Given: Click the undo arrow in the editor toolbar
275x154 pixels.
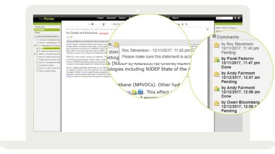Looking at the screenshot, I should [107, 24].
